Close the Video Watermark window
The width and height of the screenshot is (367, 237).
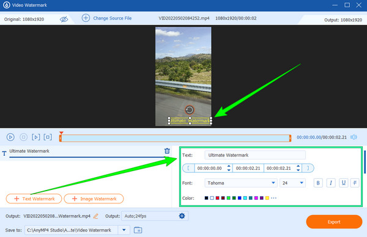359,5
